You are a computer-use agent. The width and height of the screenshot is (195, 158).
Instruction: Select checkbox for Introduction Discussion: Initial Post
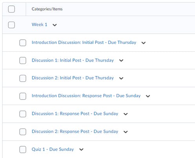pos(23,43)
